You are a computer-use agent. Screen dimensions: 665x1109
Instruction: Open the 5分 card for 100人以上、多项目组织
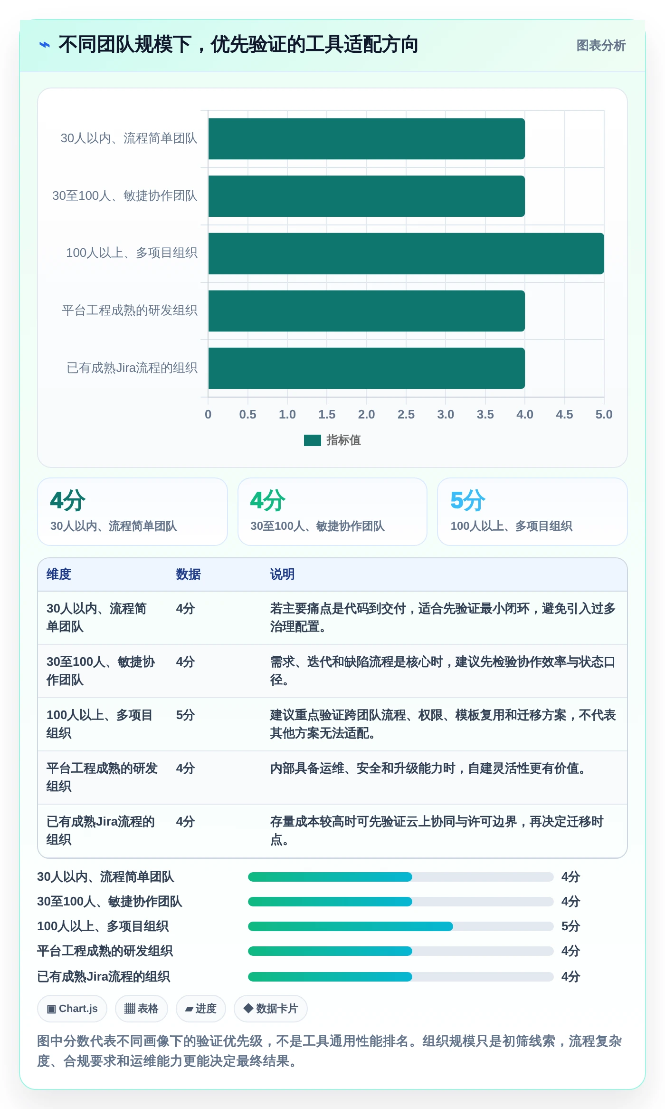[532, 512]
